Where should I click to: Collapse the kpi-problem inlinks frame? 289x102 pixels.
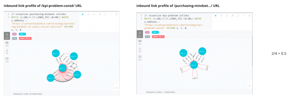pyautogui.click(x=244, y=16)
